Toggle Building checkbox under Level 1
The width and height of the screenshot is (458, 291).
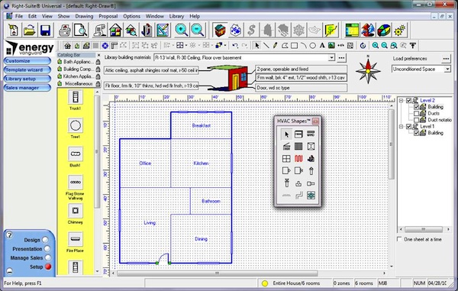417,133
